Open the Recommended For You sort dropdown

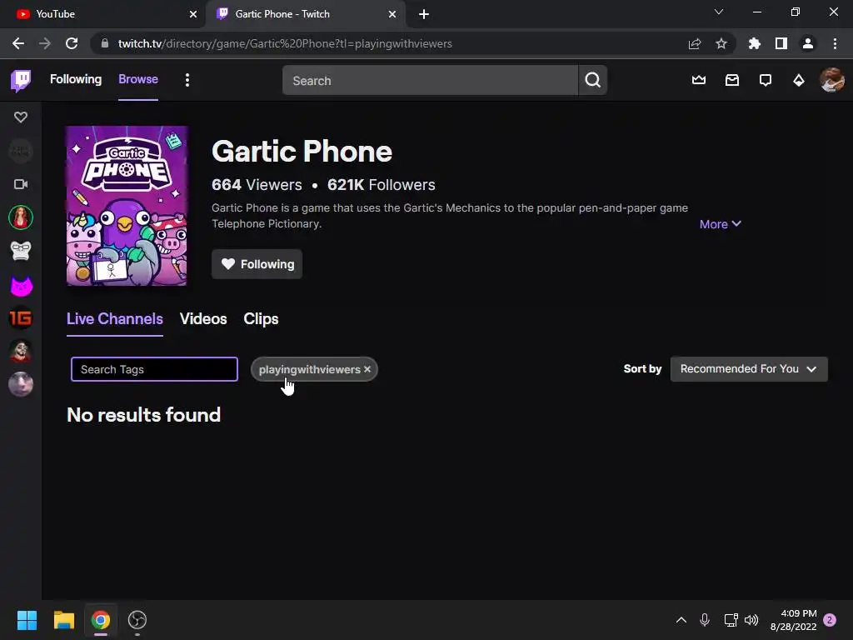[749, 369]
